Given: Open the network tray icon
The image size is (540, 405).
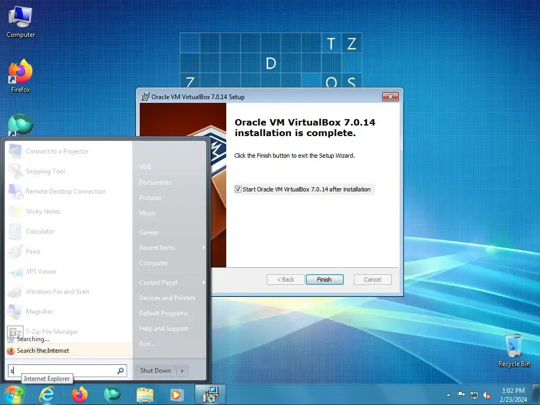Looking at the screenshot, I should 474,395.
